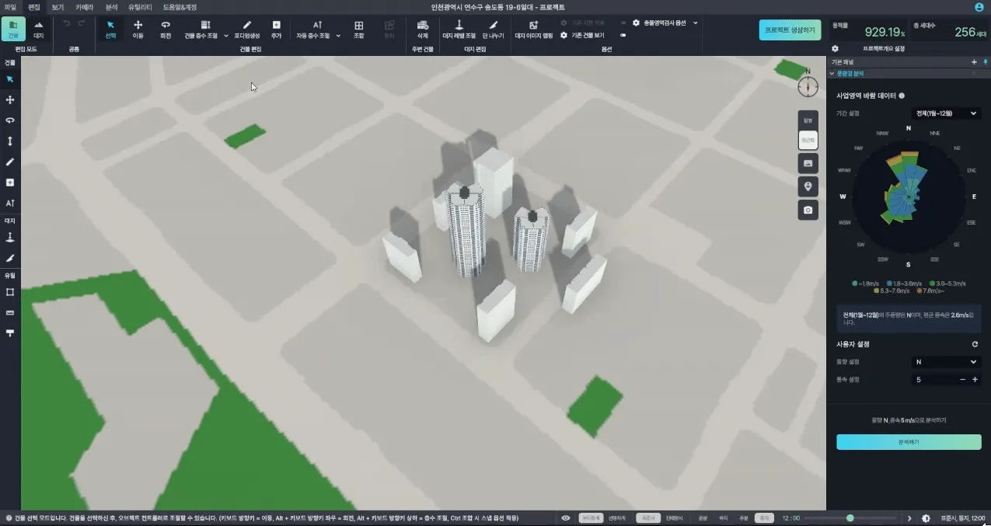Image resolution: width=991 pixels, height=526 pixels.
Task: Open the 충돌영역검사 옵션 dropdown chevron
Action: [x=695, y=23]
